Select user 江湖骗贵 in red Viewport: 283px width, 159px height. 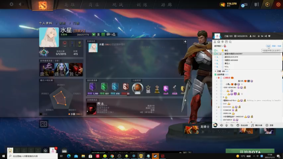click(x=226, y=78)
